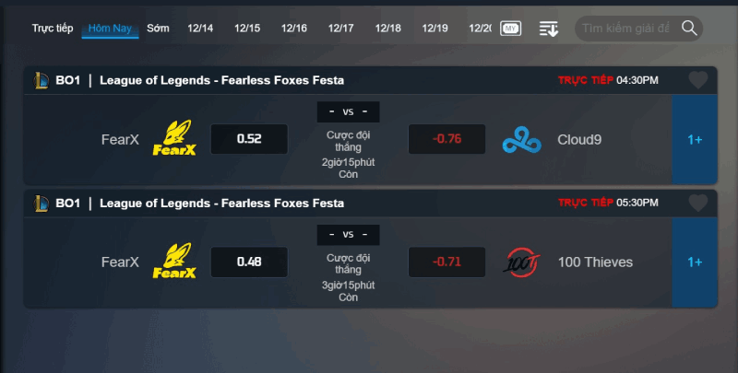Favorite the FearX vs 100 Thieves heart

pyautogui.click(x=698, y=203)
